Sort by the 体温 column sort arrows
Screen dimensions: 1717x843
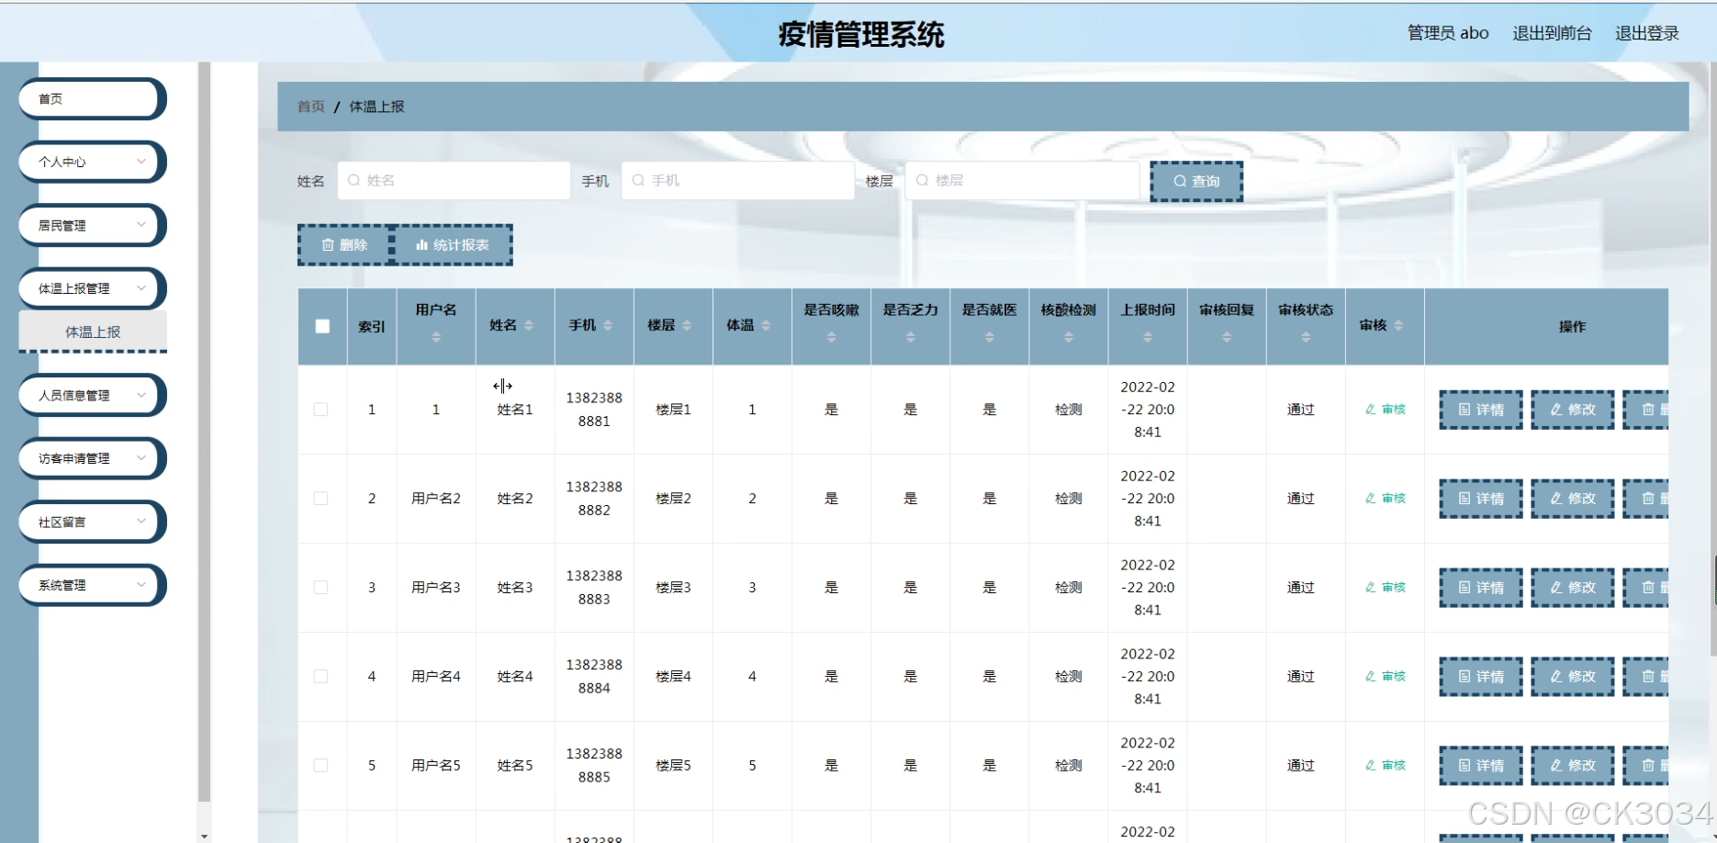click(x=766, y=326)
